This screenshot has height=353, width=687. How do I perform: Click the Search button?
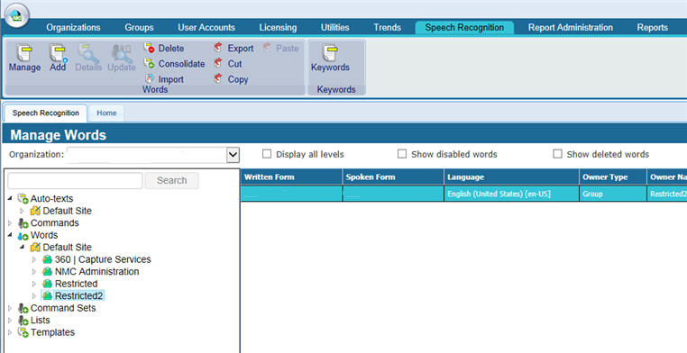[x=171, y=180]
